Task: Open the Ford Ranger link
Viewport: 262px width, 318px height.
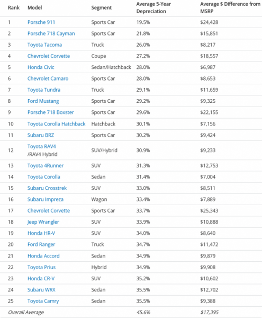Action: coord(41,244)
